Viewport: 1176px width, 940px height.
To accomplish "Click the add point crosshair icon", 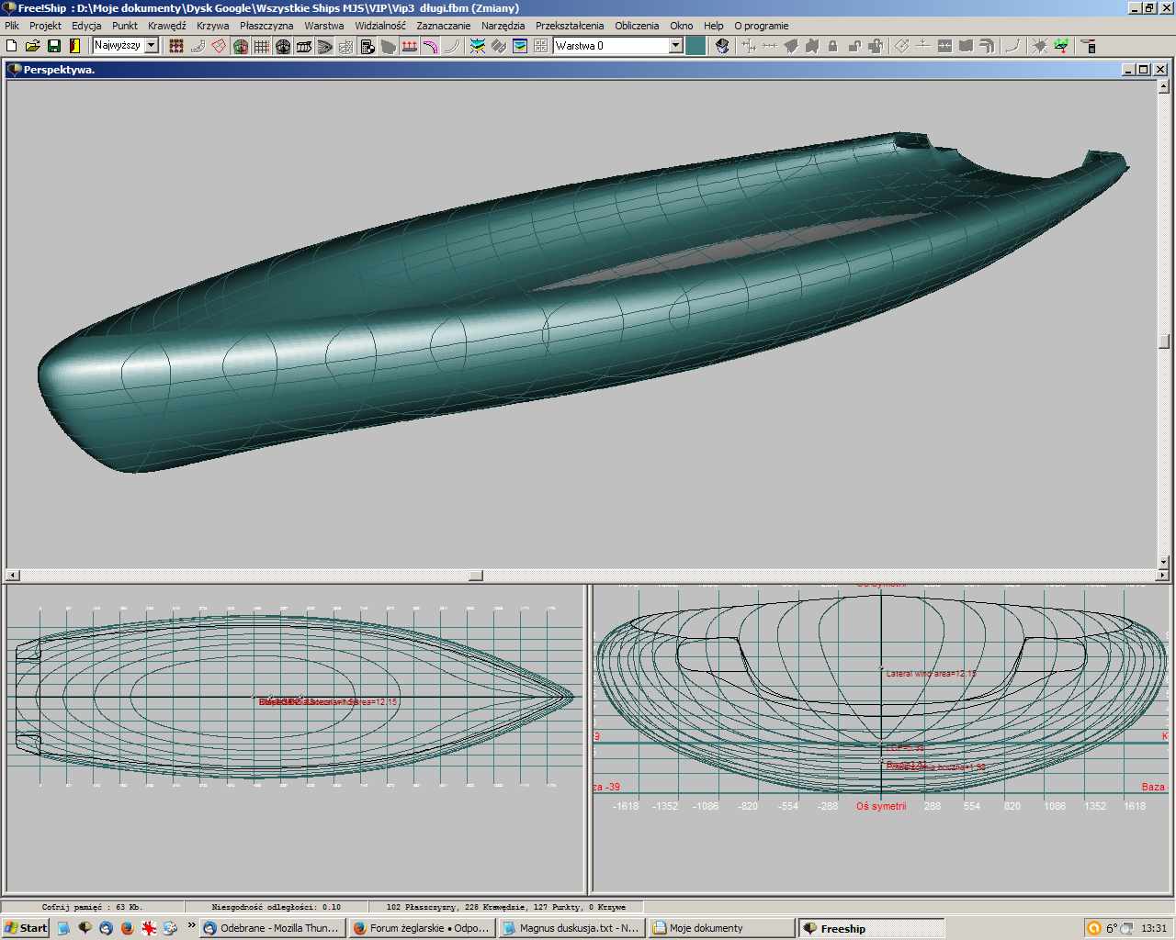I will pos(749,46).
